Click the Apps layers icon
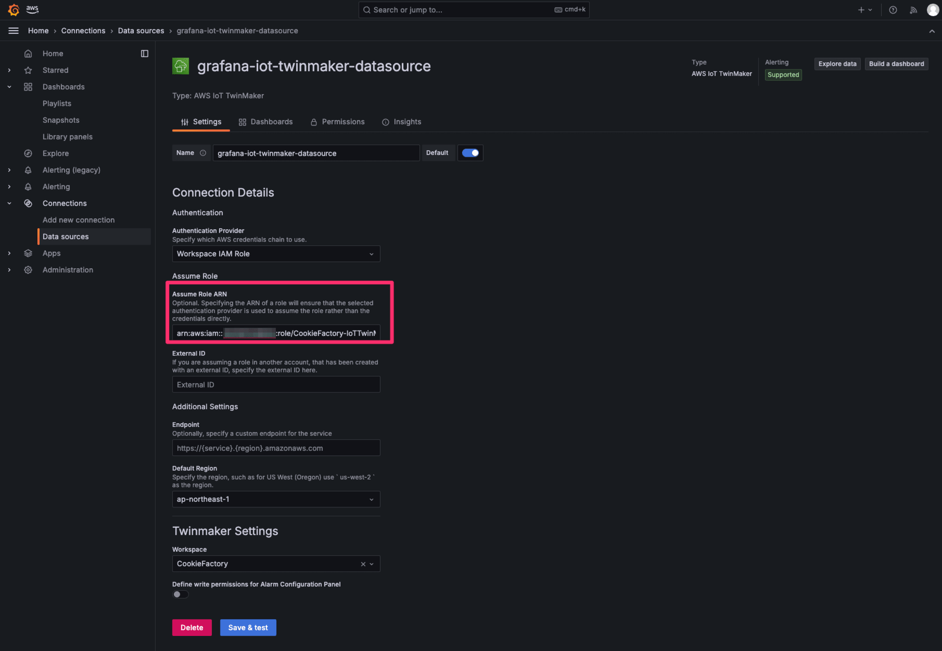 (28, 253)
